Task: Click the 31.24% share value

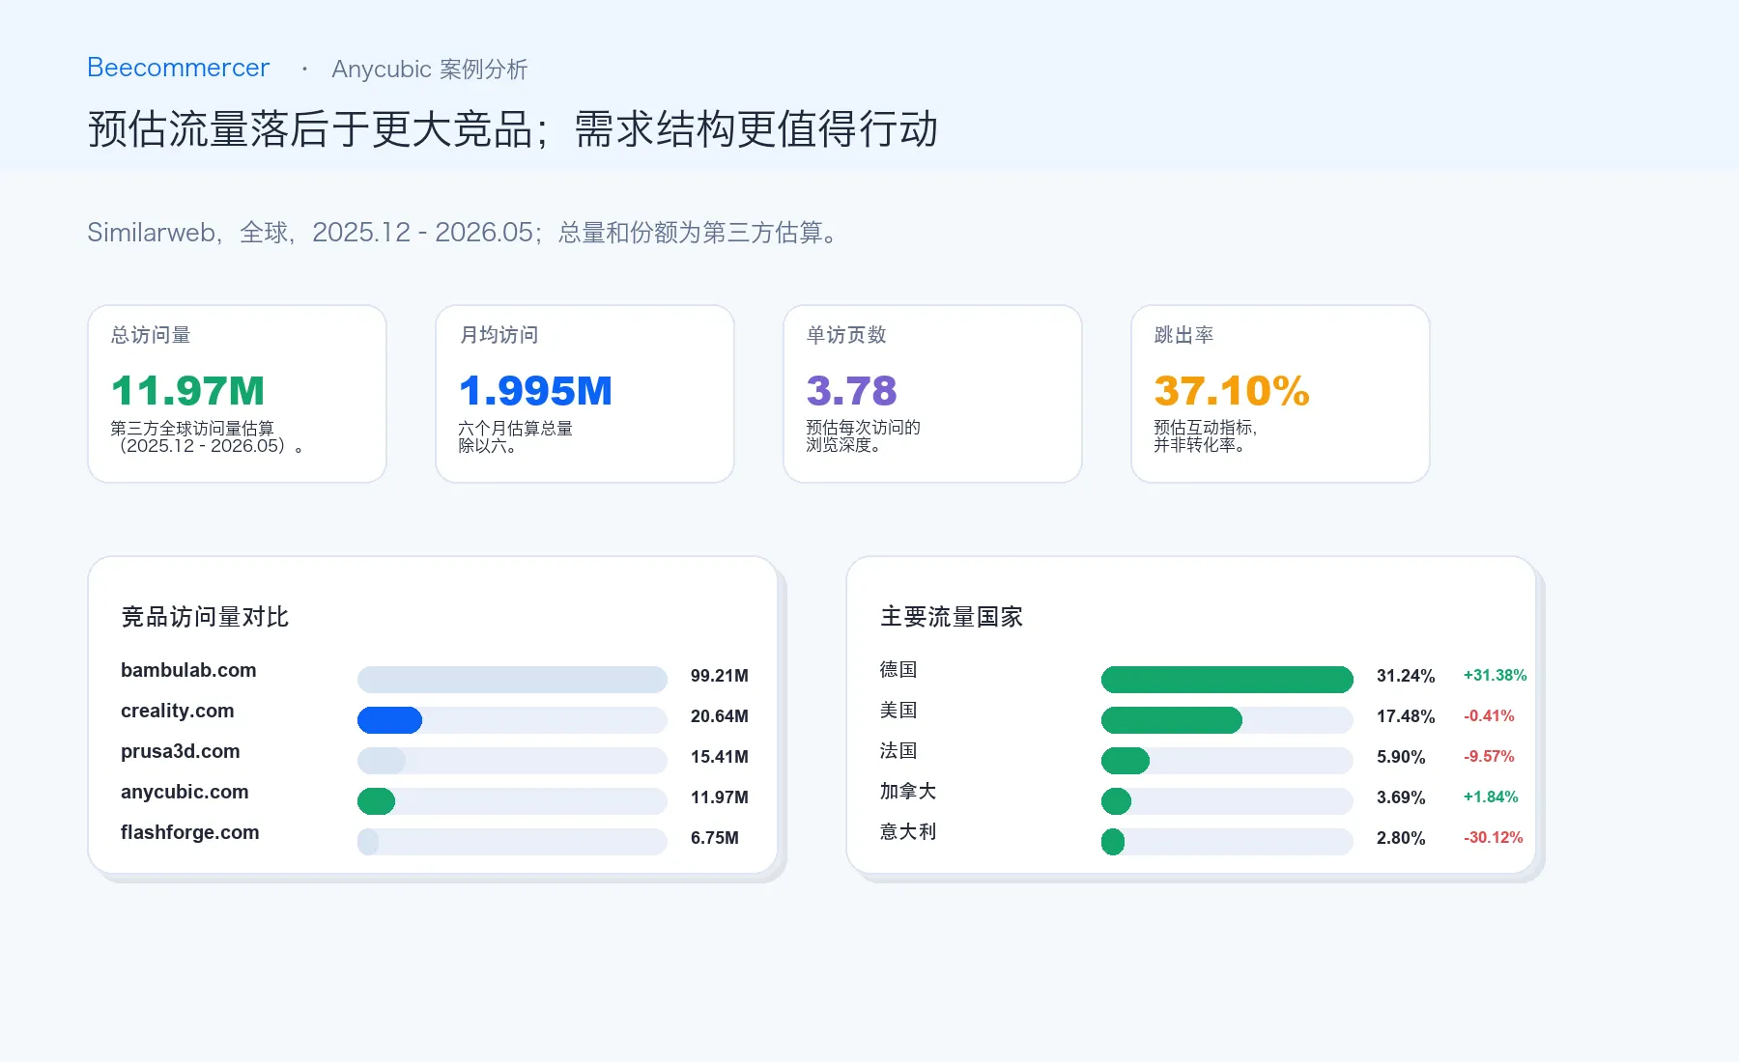Action: tap(1406, 676)
